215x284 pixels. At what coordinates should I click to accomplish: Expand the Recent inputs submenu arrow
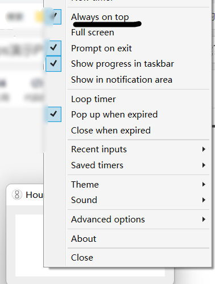pos(204,149)
